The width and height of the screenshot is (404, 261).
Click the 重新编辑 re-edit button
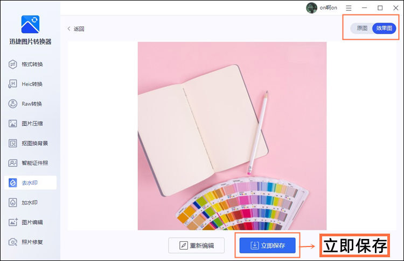pos(197,245)
